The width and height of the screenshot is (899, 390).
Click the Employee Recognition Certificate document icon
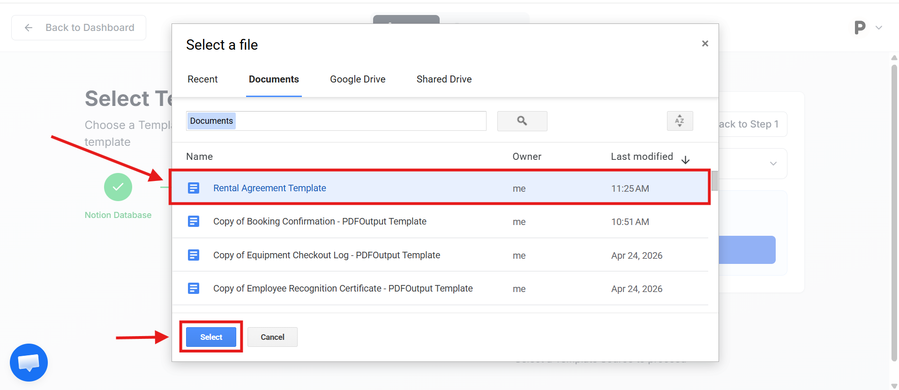coord(194,288)
